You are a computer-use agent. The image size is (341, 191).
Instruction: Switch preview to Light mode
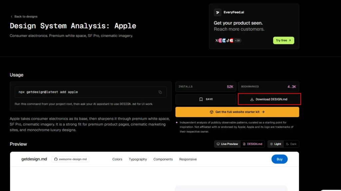click(x=275, y=144)
